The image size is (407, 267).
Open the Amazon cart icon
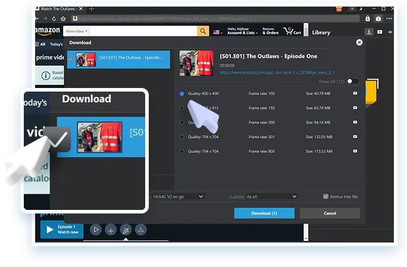[292, 31]
